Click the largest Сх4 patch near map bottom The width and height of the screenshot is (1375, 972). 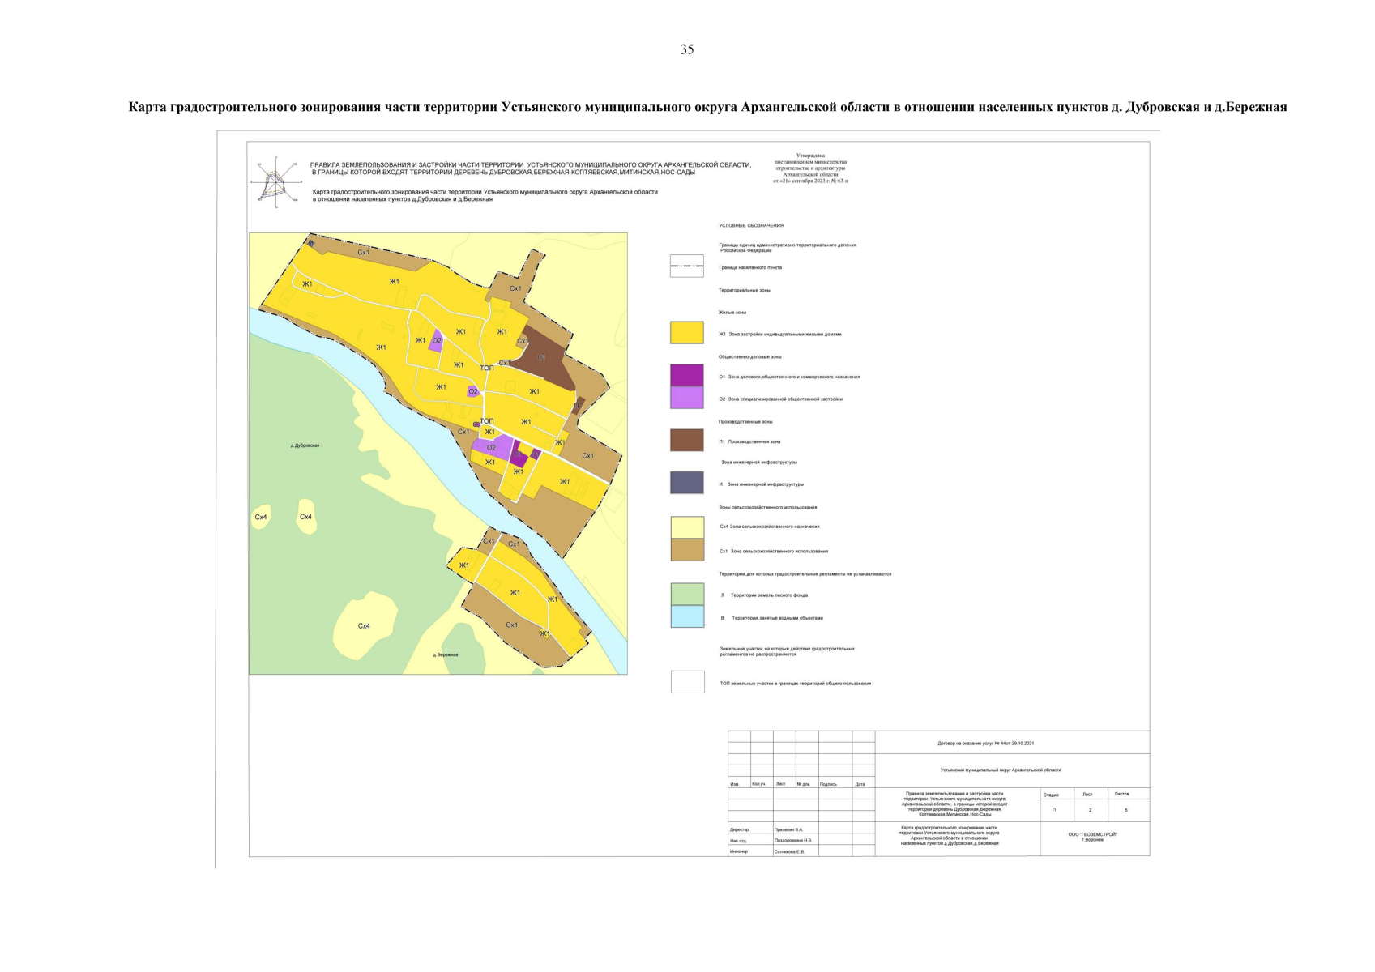point(364,625)
